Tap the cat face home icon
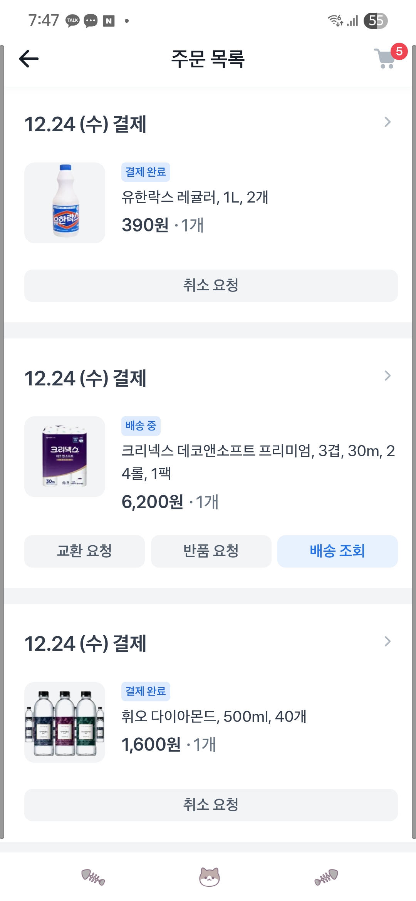 [209, 877]
